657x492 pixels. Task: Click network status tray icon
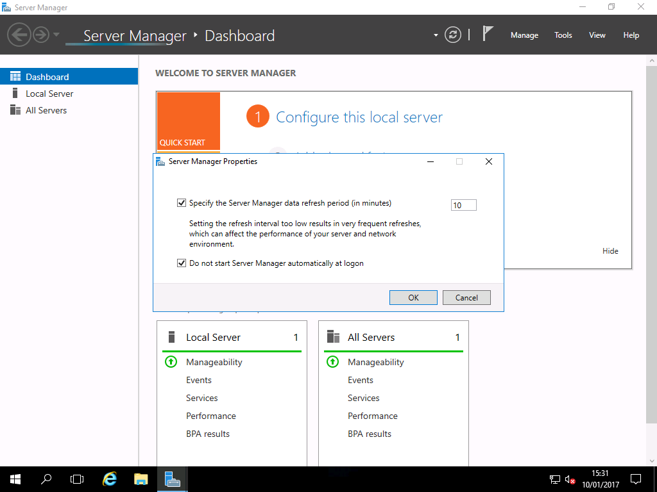[x=555, y=479]
